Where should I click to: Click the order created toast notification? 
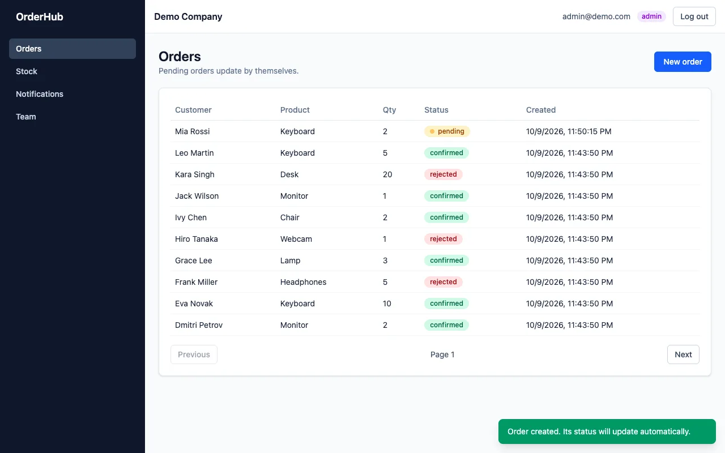[607, 431]
